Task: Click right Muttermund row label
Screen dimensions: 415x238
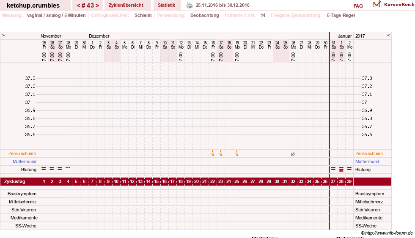Action: [367, 161]
